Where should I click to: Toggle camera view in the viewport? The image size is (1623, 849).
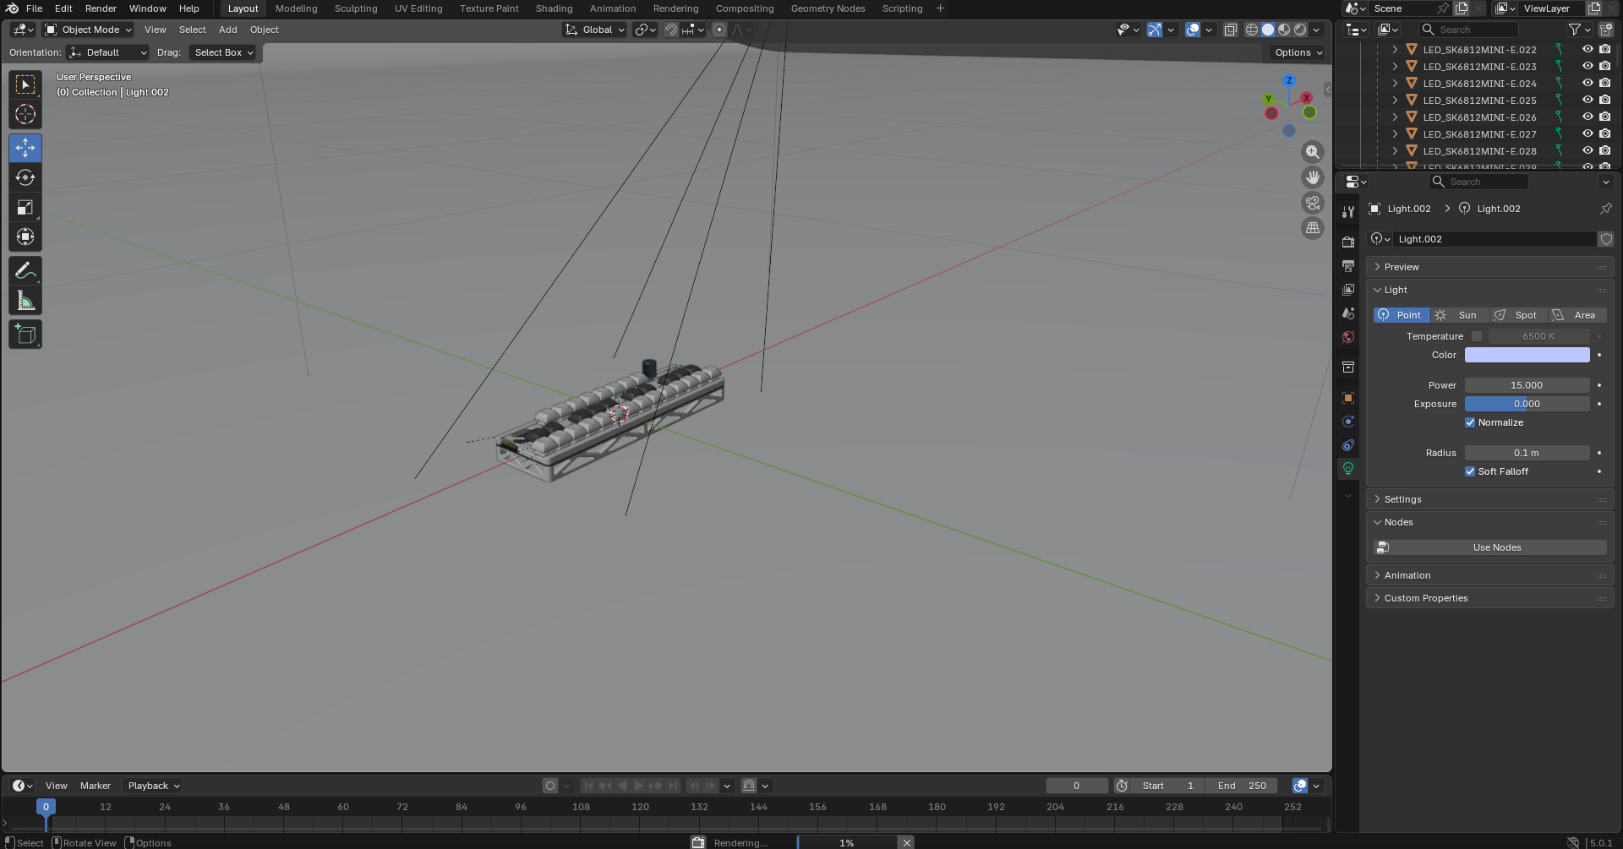[x=1312, y=203]
